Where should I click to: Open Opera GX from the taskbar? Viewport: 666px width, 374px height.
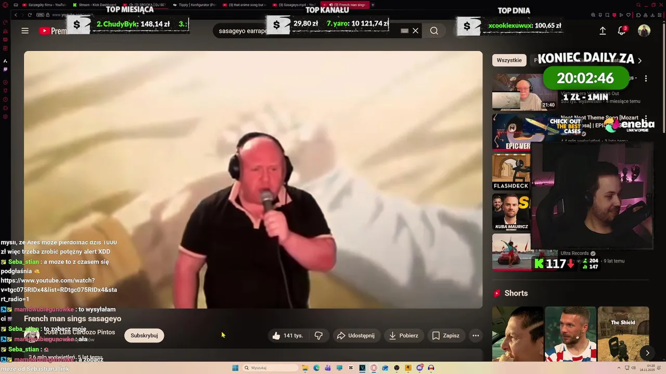click(x=374, y=368)
